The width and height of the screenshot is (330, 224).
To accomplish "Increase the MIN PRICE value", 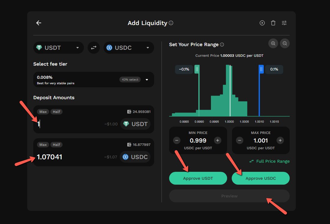I will pos(218,140).
